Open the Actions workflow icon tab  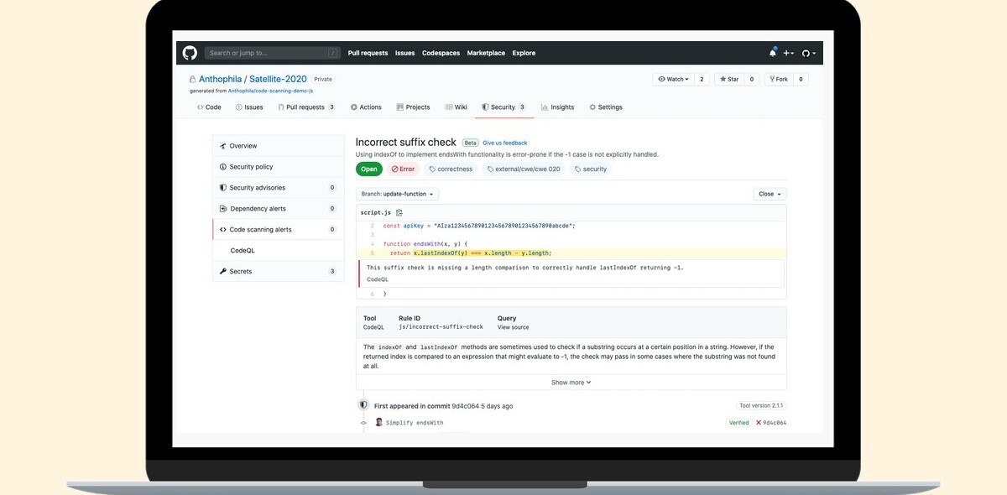pos(352,107)
